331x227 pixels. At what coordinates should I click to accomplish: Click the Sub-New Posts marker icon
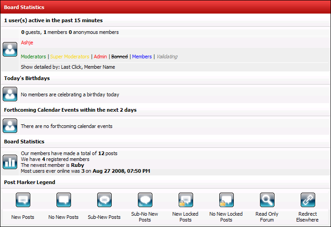[x=104, y=200]
